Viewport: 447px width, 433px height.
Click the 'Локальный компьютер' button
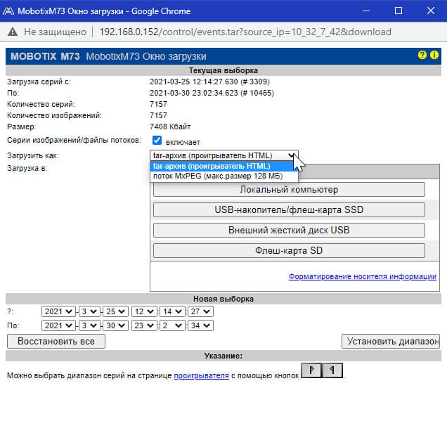point(289,190)
